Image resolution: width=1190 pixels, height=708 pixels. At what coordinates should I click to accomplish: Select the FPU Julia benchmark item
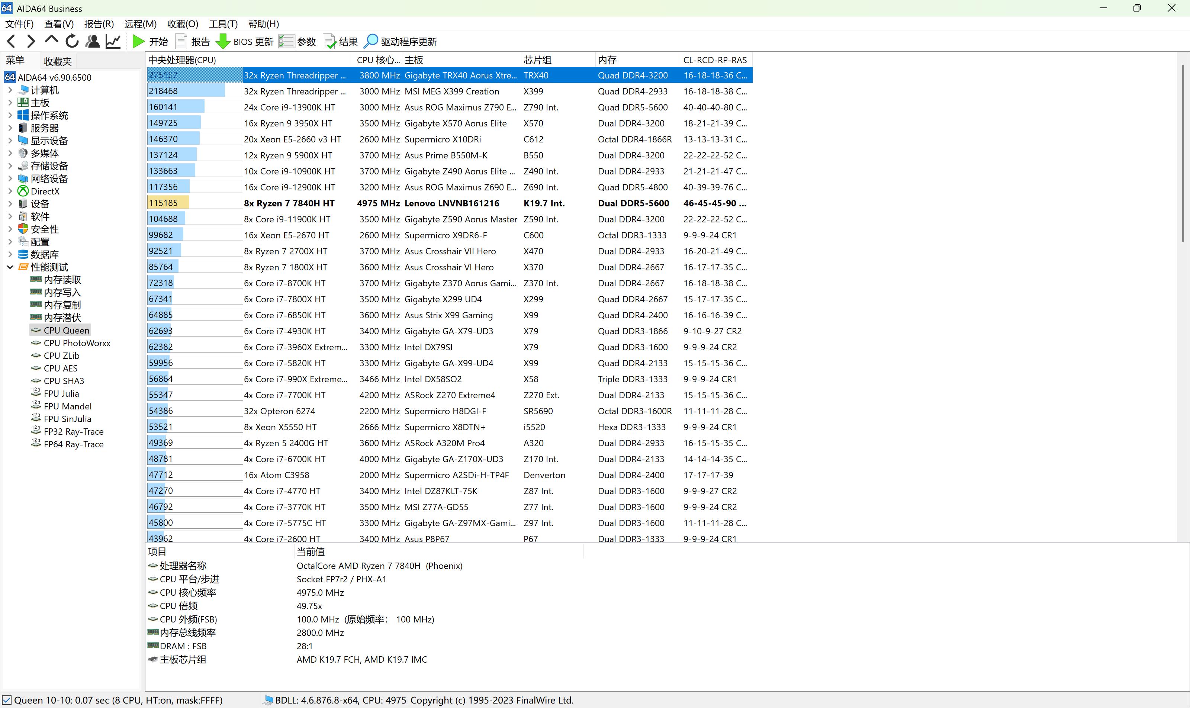pyautogui.click(x=61, y=393)
